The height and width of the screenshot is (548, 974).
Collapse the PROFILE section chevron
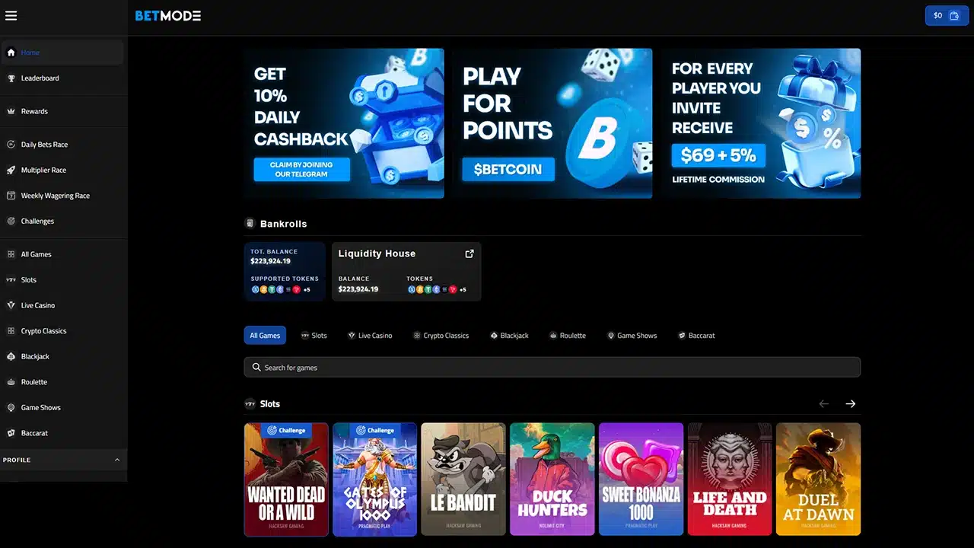117,460
